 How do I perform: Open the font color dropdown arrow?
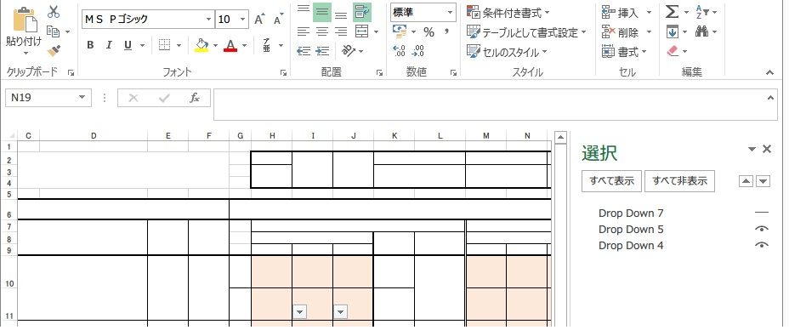(x=245, y=46)
